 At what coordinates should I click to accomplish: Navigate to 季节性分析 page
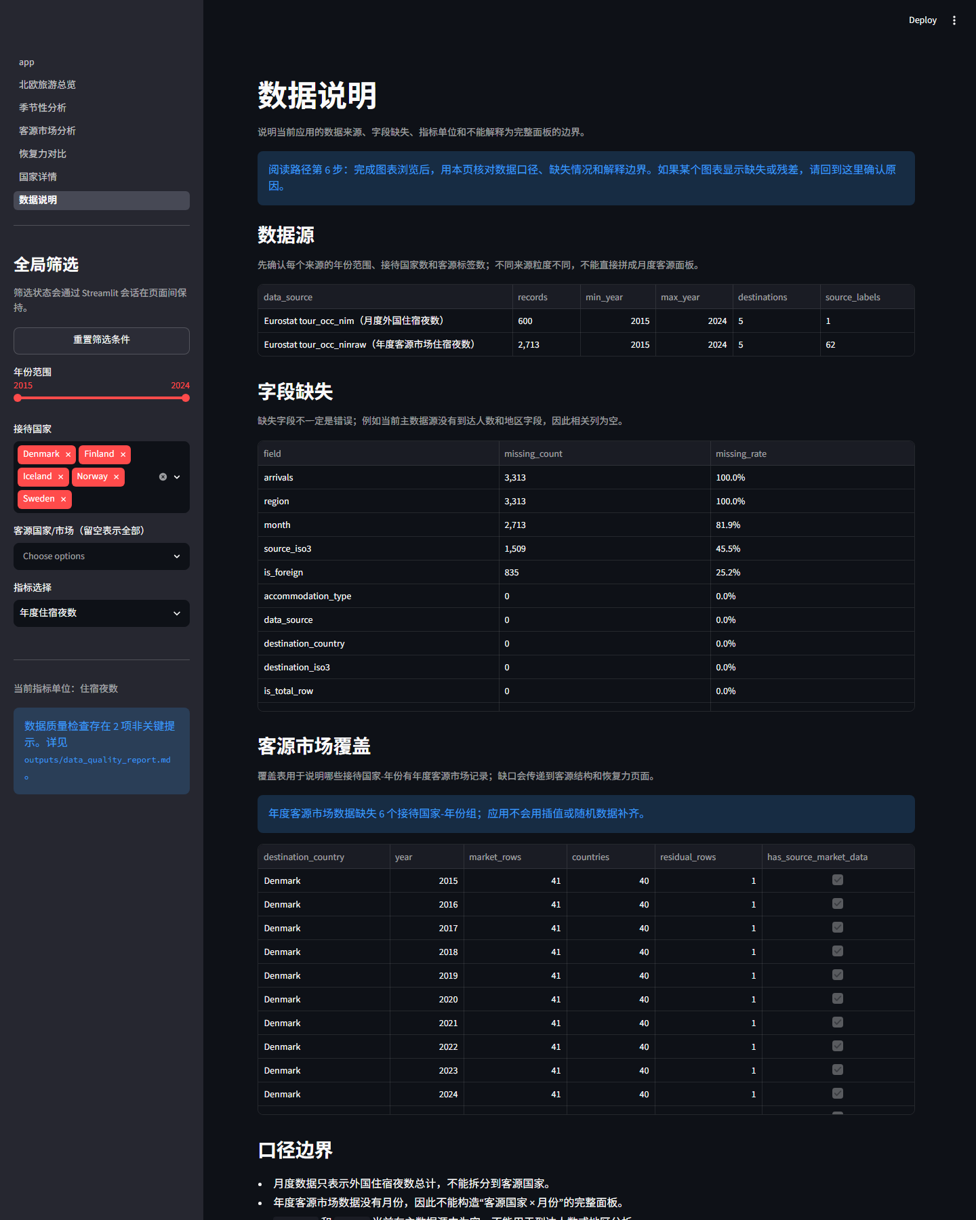102,108
